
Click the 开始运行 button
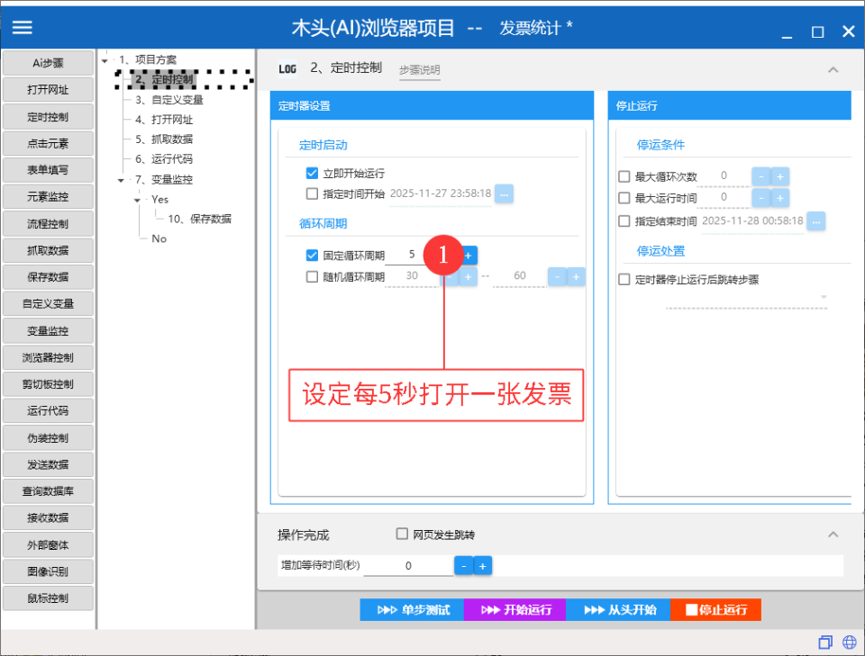pos(514,609)
